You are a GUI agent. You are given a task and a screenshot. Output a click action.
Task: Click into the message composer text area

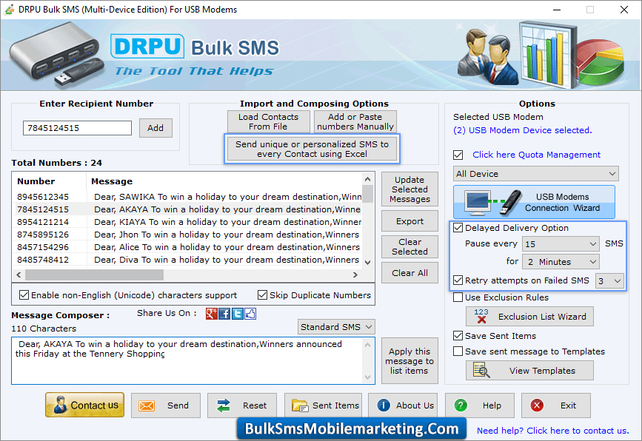pos(187,361)
